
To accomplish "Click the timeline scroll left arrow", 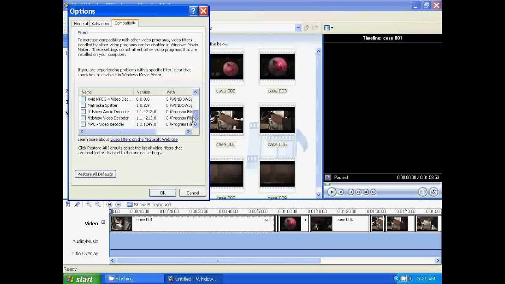I will pyautogui.click(x=112, y=260).
